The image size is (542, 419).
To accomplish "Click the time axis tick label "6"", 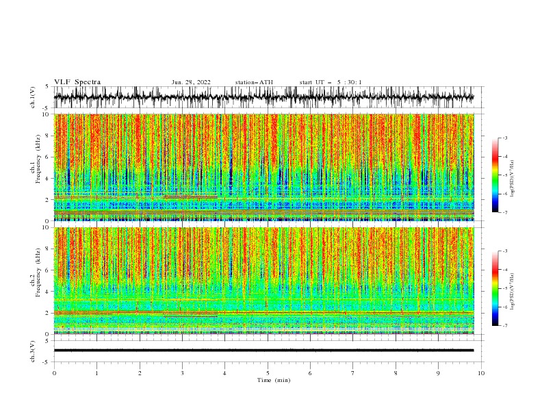I will [x=310, y=373].
